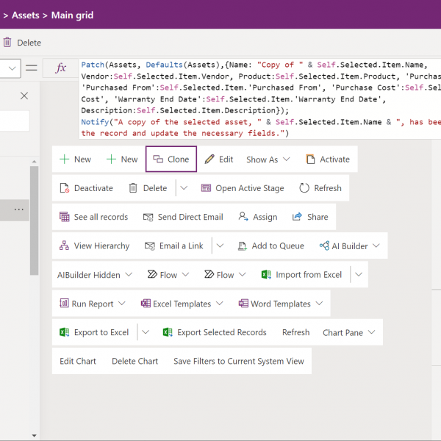Open the AIBuilder Hidden dropdown
Image resolution: width=441 pixels, height=441 pixels.
95,274
